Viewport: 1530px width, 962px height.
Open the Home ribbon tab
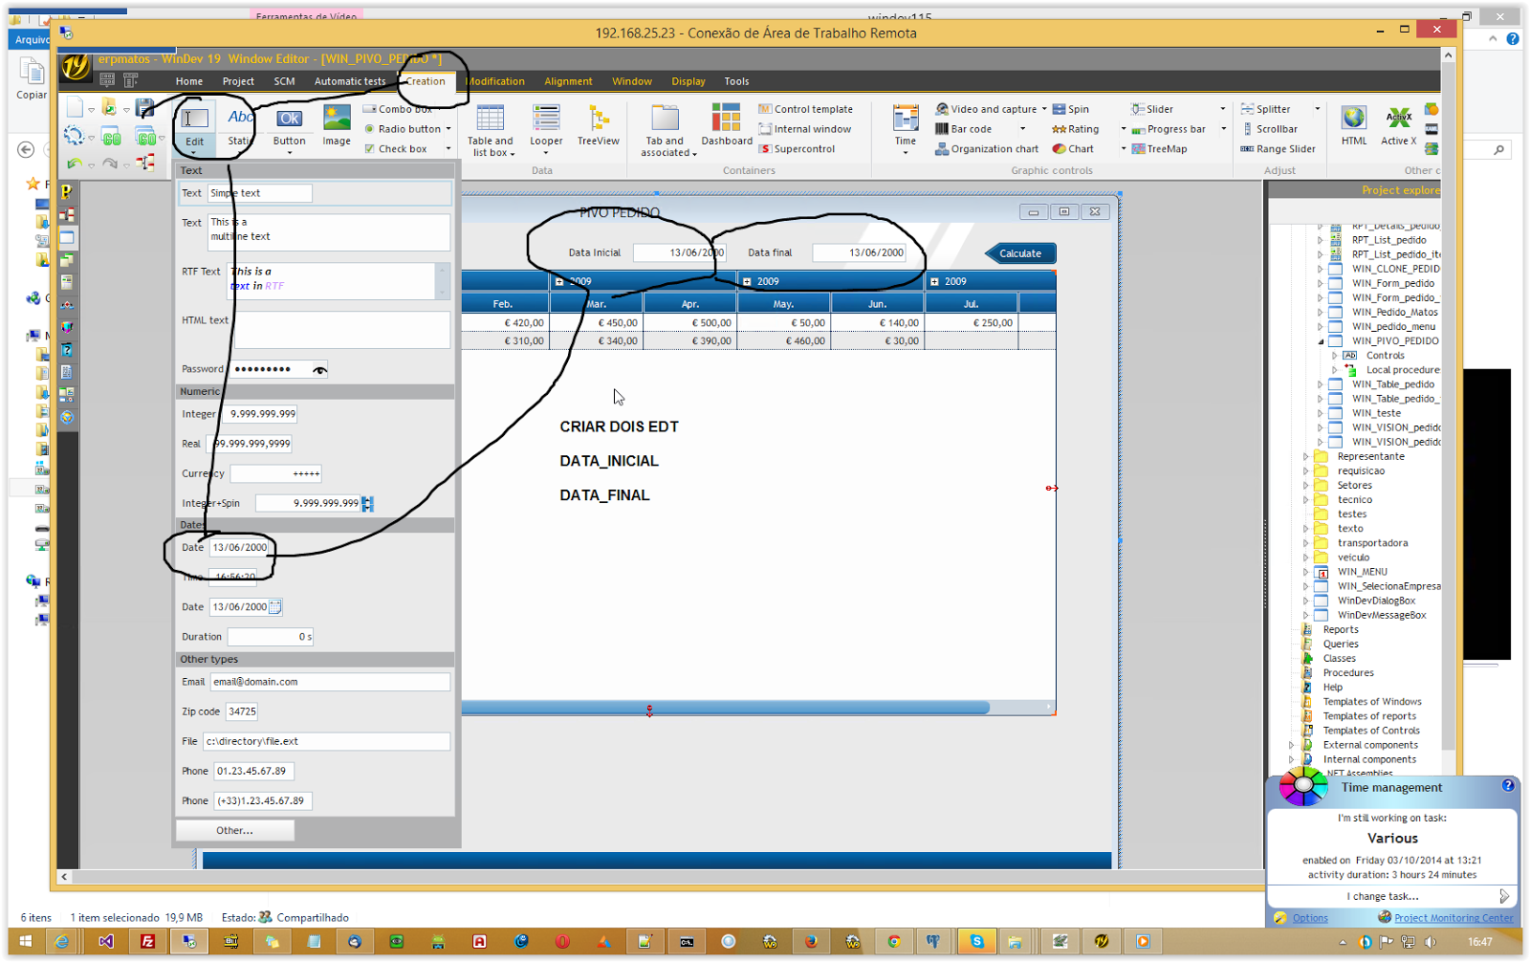click(189, 81)
